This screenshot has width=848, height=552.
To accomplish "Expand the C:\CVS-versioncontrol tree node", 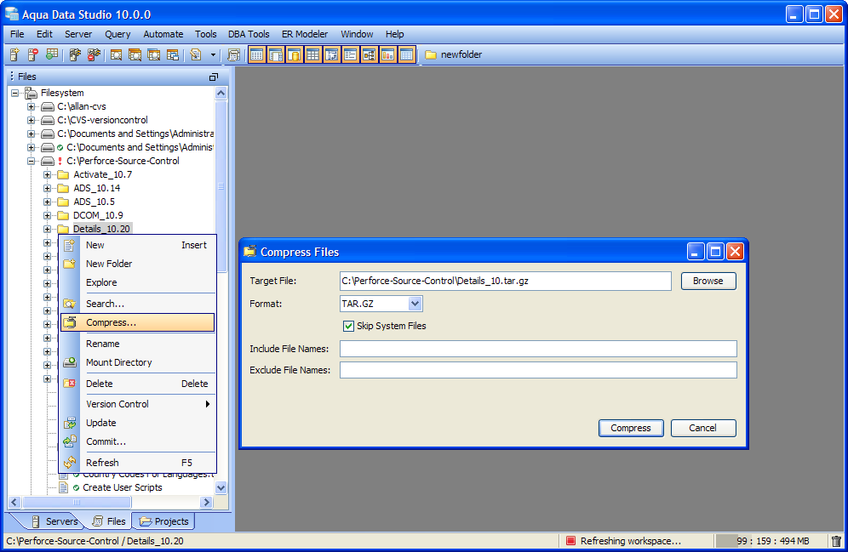I will [x=32, y=120].
